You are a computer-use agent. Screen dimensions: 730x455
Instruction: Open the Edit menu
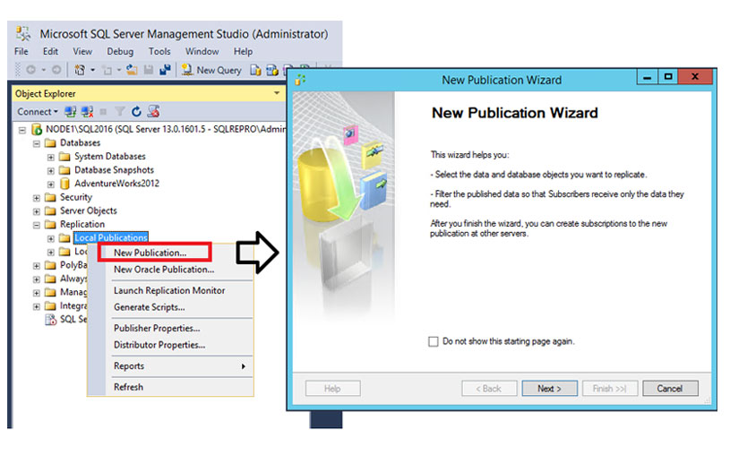point(50,51)
